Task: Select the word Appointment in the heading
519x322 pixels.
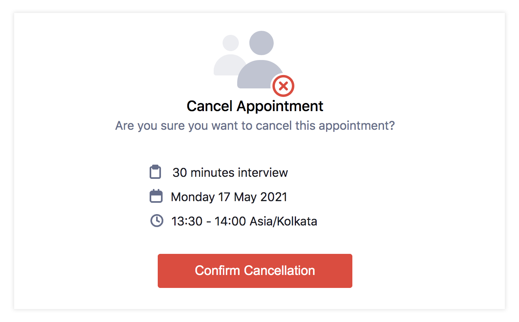Action: tap(280, 106)
